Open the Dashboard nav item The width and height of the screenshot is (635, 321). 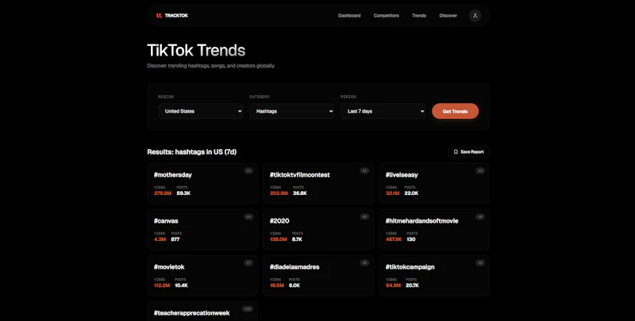point(349,15)
